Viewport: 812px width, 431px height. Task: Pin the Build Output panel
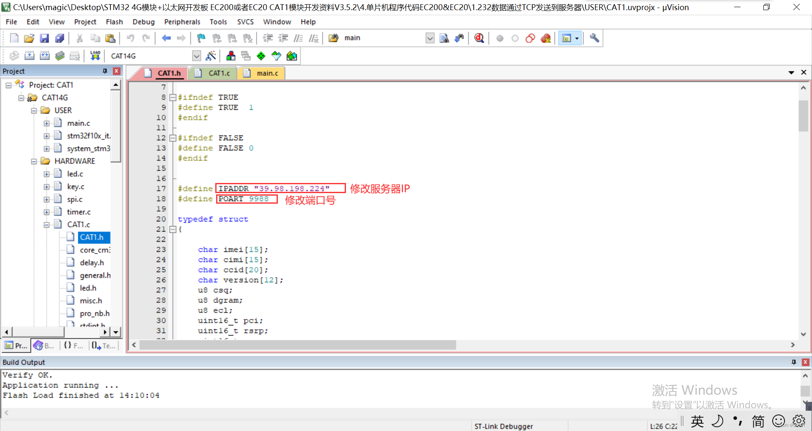(x=794, y=362)
